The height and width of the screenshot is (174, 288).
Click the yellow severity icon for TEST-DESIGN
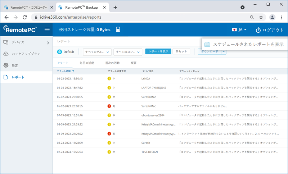[x=109, y=152]
